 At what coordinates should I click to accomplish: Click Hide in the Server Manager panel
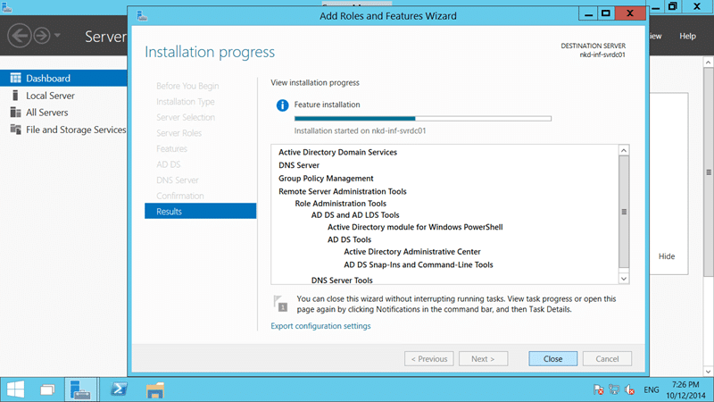point(667,256)
